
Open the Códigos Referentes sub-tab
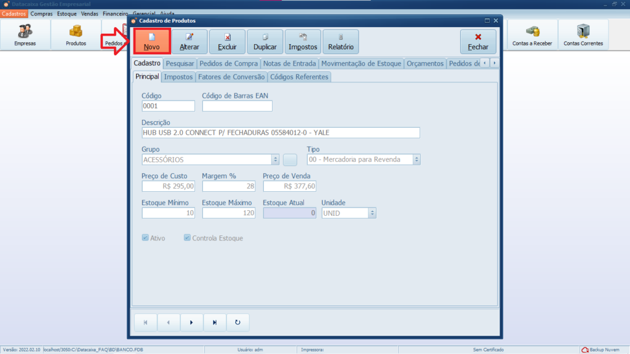300,77
